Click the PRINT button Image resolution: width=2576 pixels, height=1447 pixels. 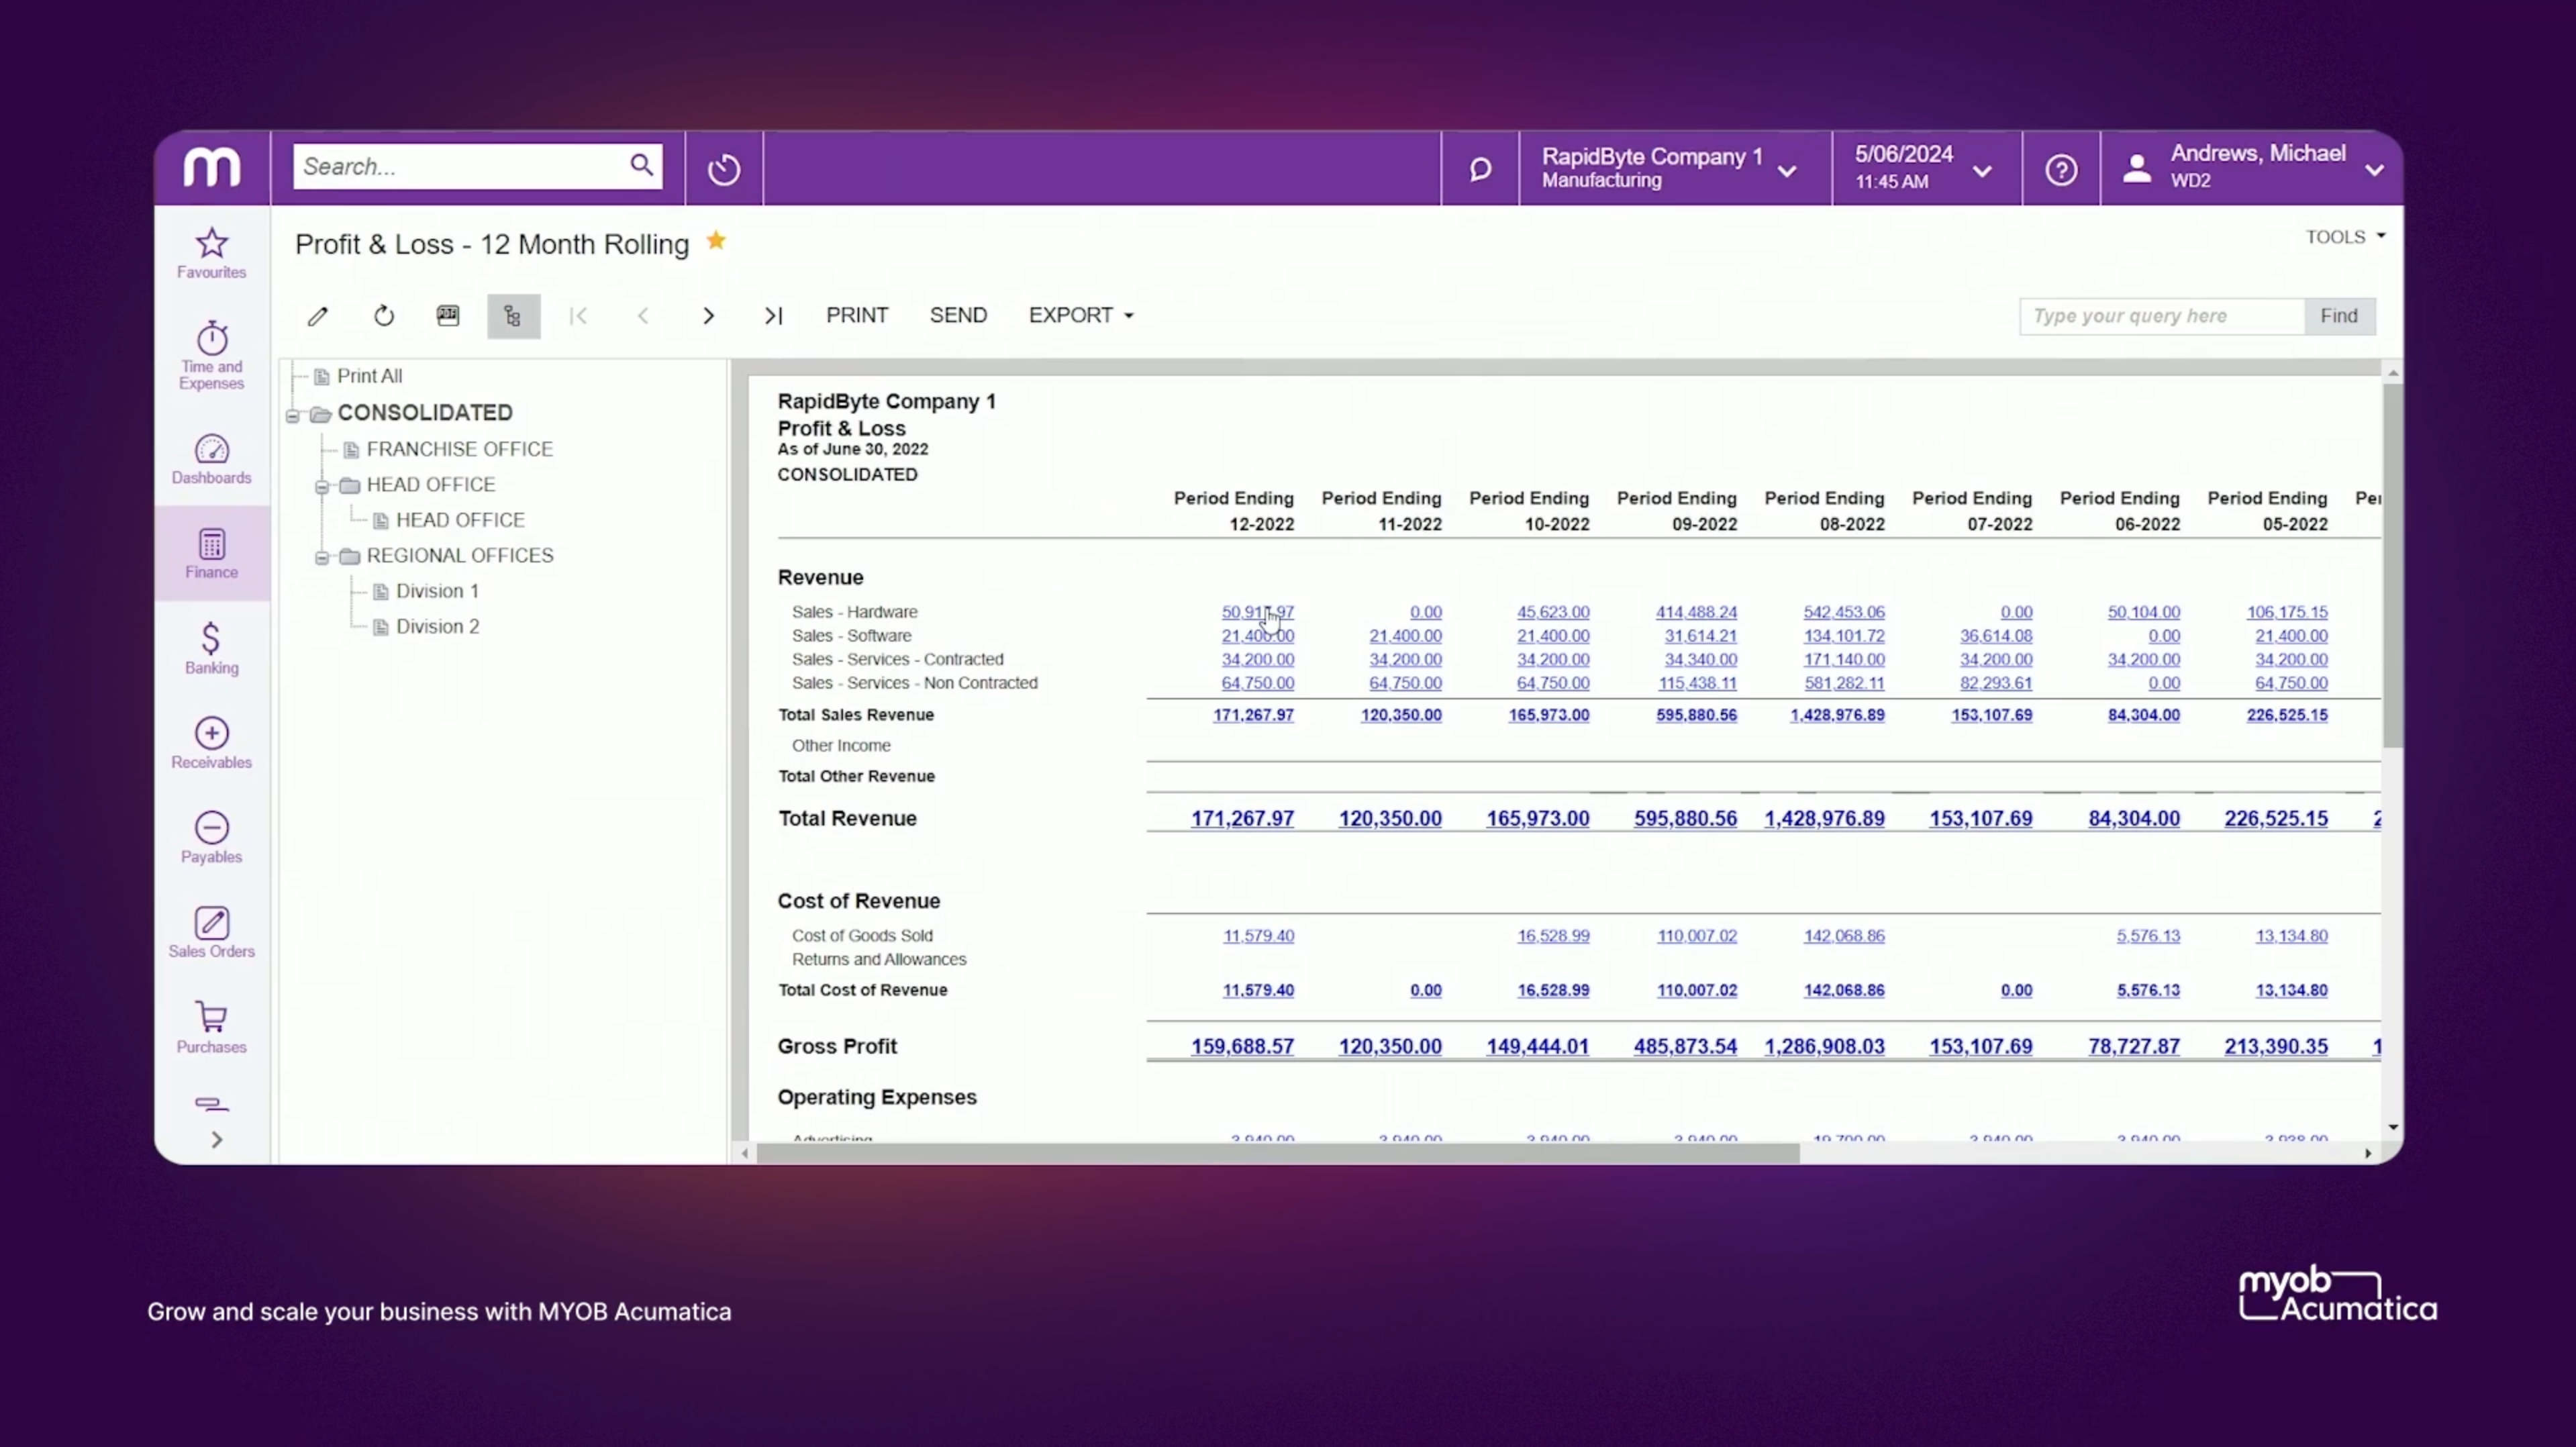tap(856, 314)
